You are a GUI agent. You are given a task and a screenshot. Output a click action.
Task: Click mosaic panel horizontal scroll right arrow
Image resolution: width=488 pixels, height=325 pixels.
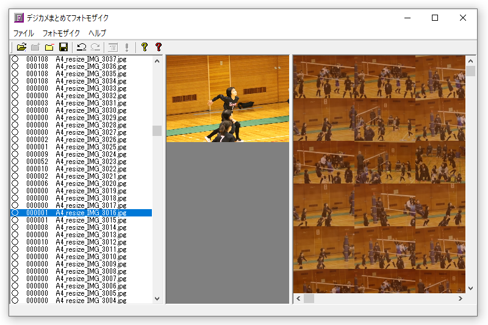461,299
